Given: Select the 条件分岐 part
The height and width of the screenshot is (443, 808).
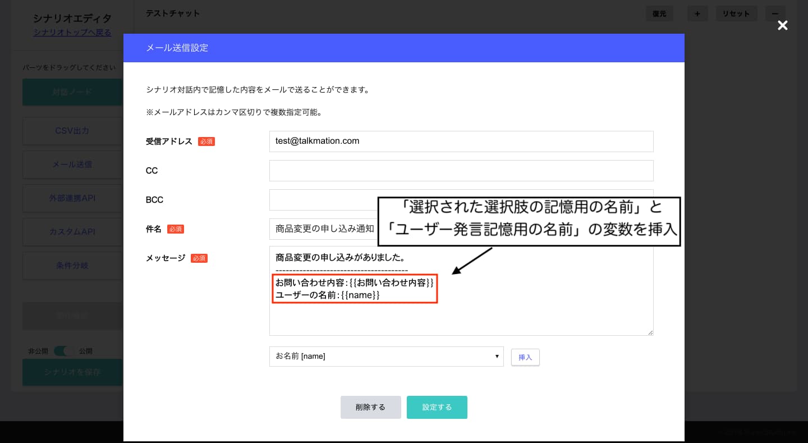Looking at the screenshot, I should 72,266.
